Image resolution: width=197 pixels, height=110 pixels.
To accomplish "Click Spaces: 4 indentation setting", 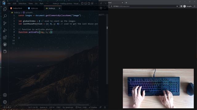I will click(43, 107).
